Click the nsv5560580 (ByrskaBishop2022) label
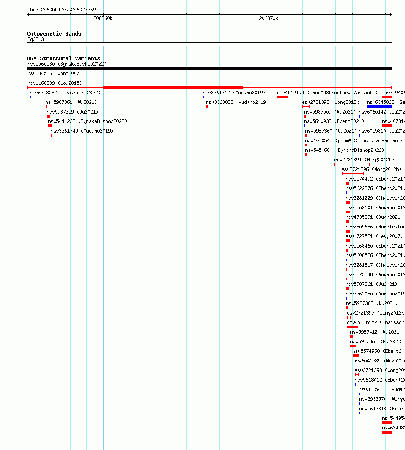Image resolution: width=405 pixels, height=450 pixels. tap(67, 64)
